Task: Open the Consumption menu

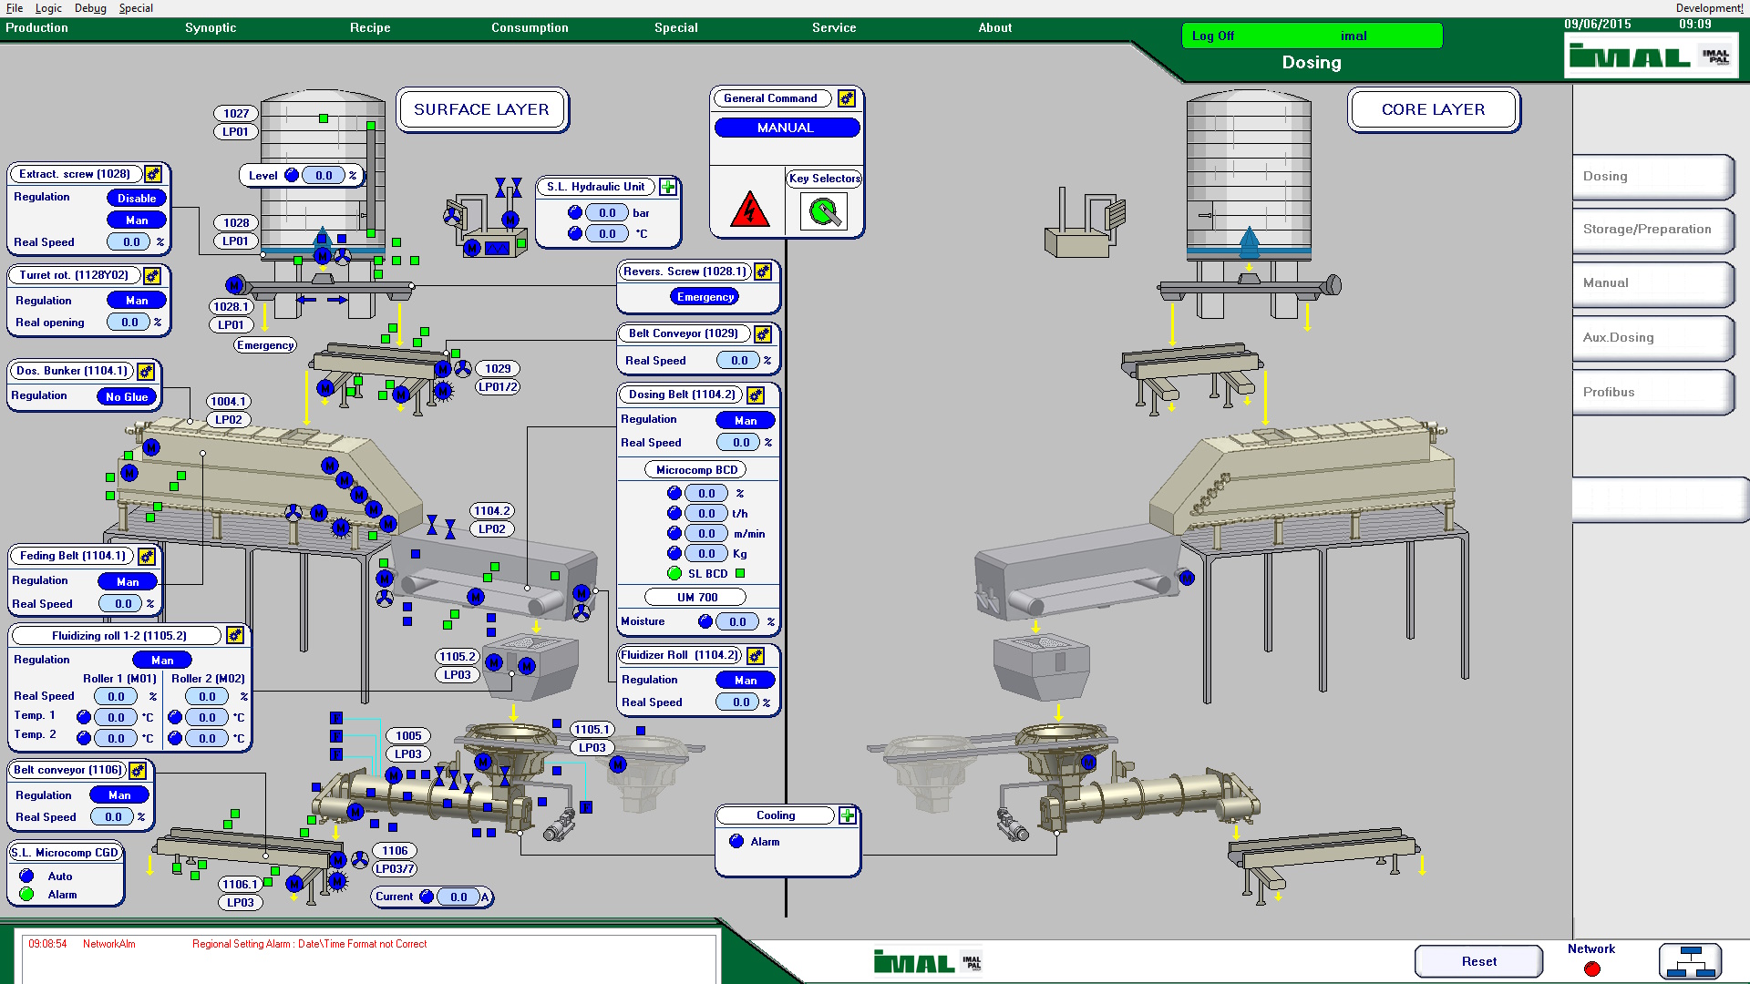Action: [530, 27]
